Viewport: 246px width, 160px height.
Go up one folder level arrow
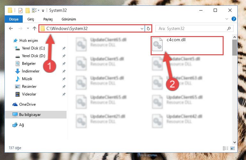coord(34,28)
